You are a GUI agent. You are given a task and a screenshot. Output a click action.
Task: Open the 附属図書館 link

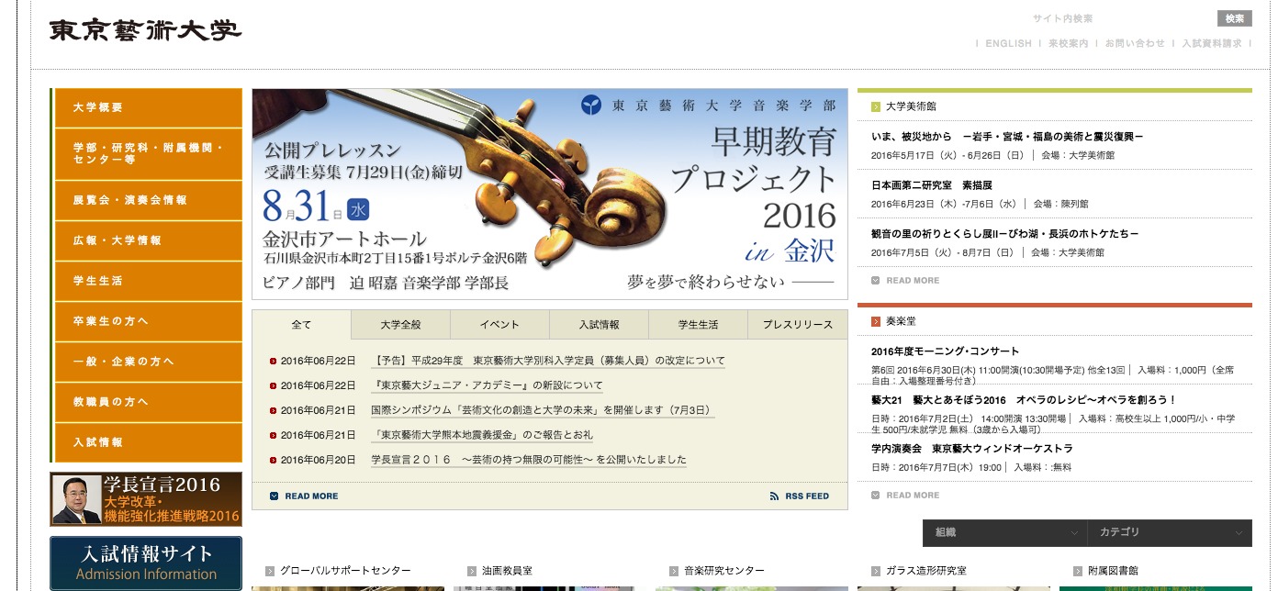tap(1113, 571)
